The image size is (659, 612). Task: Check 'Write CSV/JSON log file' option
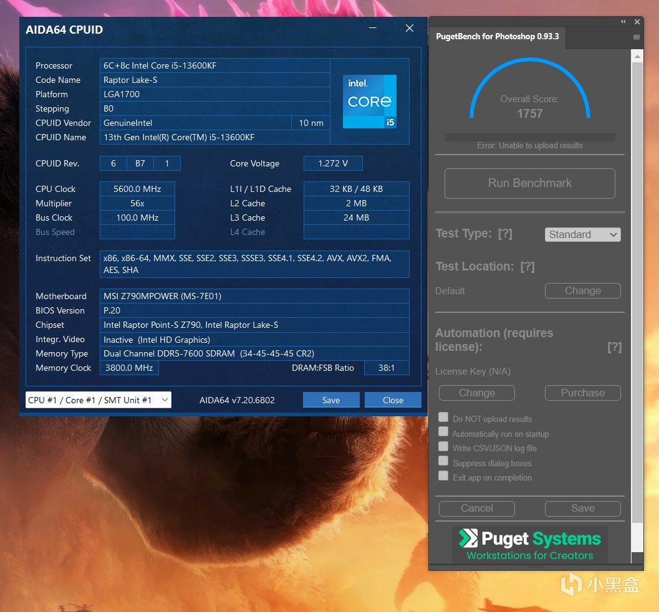tap(443, 447)
